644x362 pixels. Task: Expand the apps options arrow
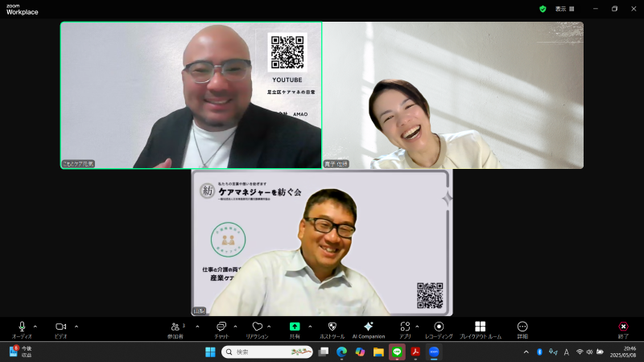[417, 327]
